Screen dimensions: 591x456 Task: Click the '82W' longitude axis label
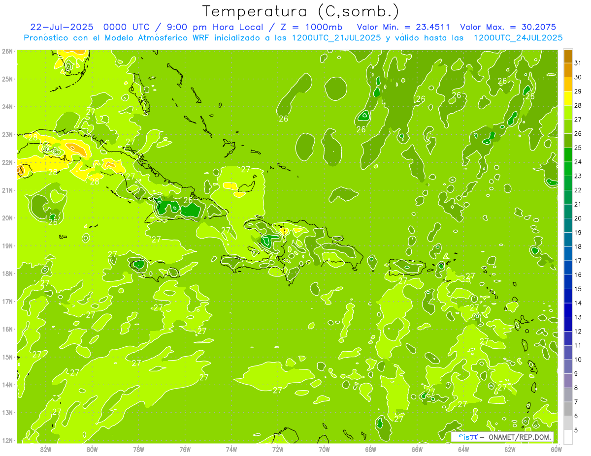pyautogui.click(x=46, y=449)
